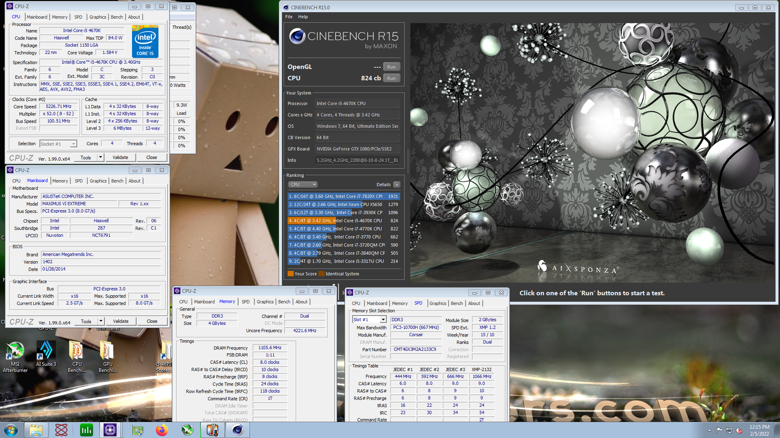Click the Cinebench R15 logo sphere

[297, 36]
